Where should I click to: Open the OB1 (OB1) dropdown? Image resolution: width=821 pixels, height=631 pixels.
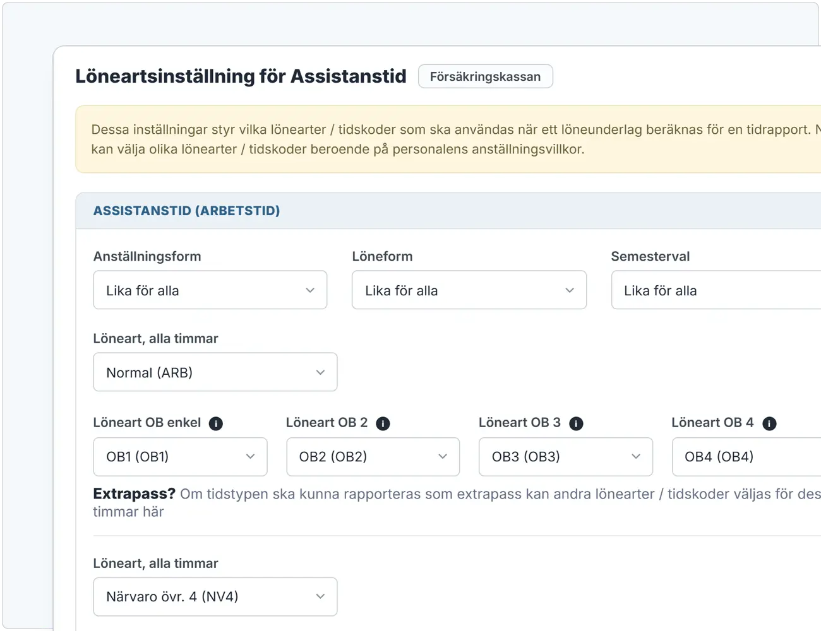[x=180, y=457]
